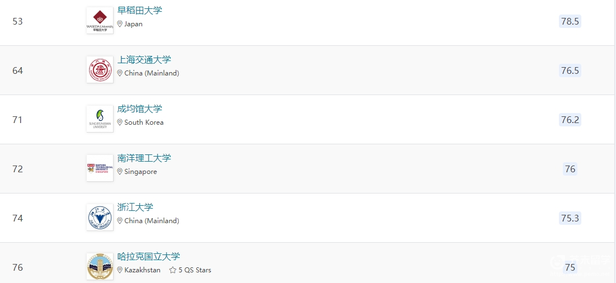
Task: Open the 哈拉克国立大学 link
Action: [148, 257]
